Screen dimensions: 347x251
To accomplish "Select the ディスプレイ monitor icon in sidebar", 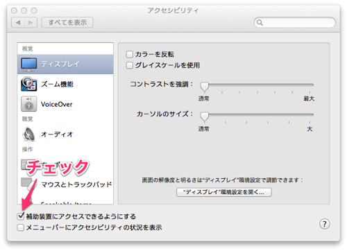I will tap(28, 64).
